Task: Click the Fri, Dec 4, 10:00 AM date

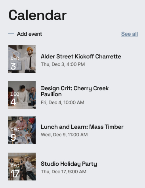Action: coord(63,103)
